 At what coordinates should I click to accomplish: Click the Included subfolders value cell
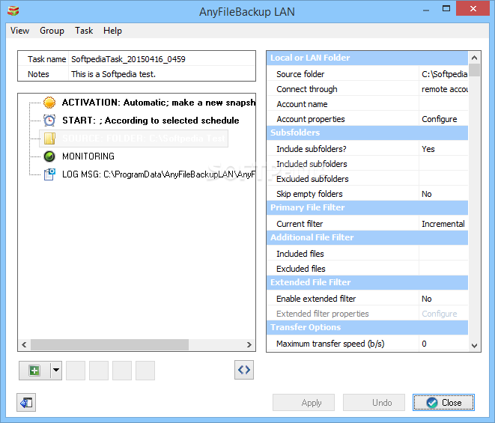coord(443,164)
